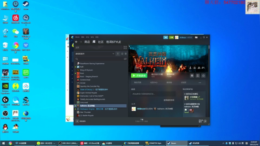Open the NetEase Cloud Music desktop icon
Screen dimensions: 260x146
click(16, 19)
